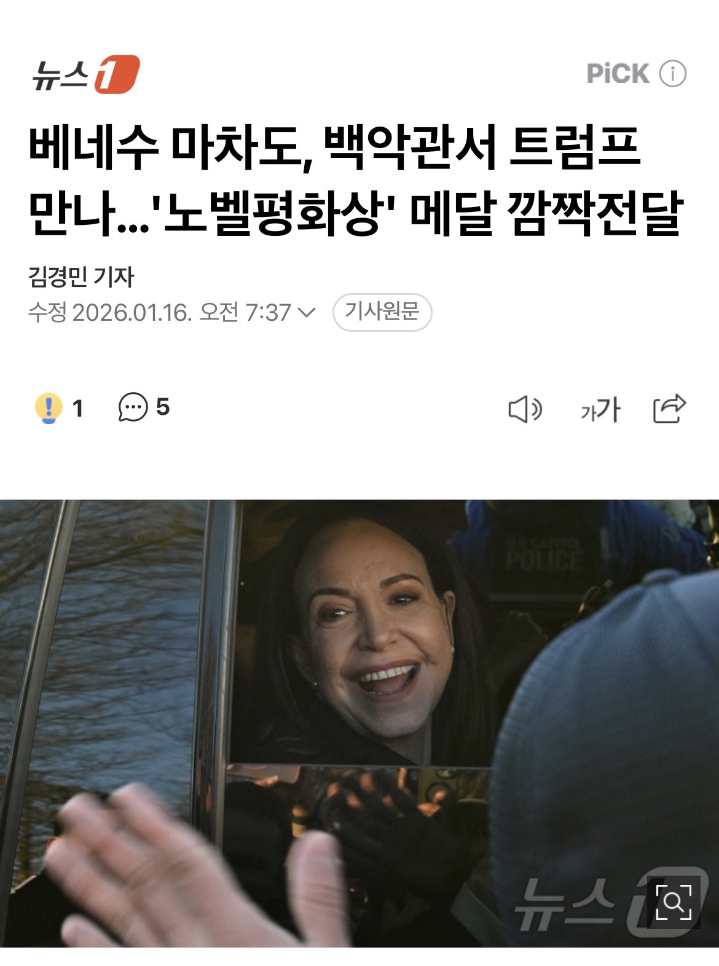Screen dimensions: 719x966
Task: Tap the comment count number 5
Action: 163,407
